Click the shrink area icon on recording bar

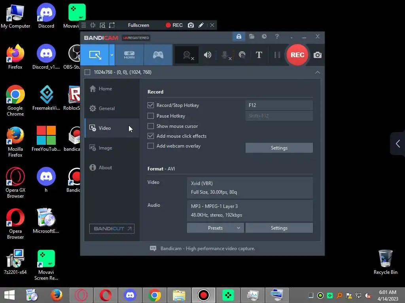(x=93, y=25)
